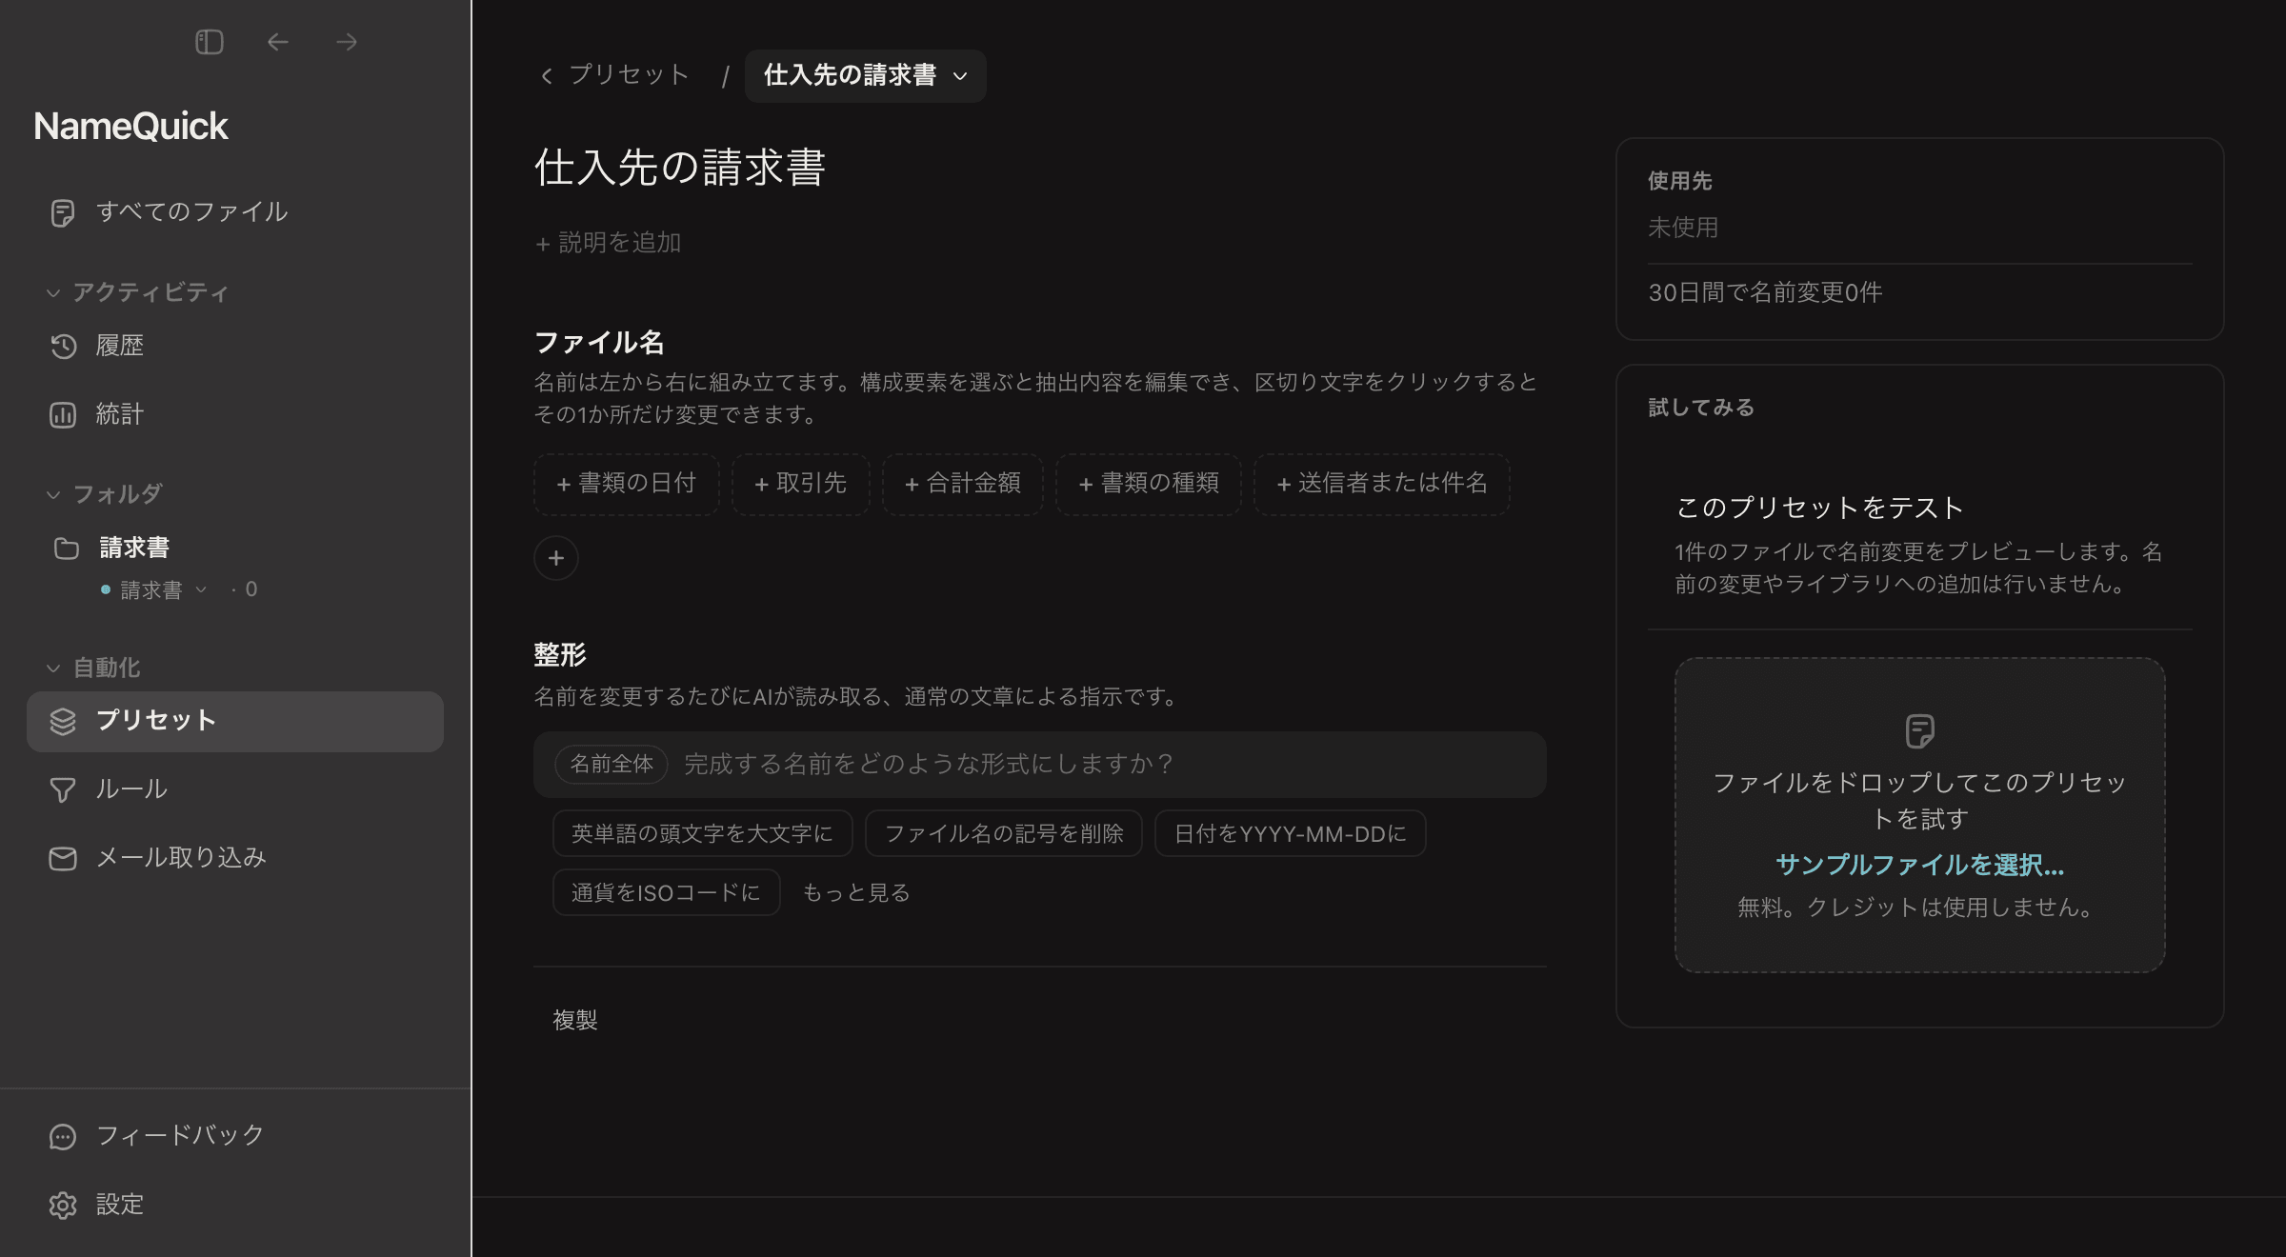Toggle the sidebar panel icon
Screen dimensions: 2286x1257
(209, 42)
